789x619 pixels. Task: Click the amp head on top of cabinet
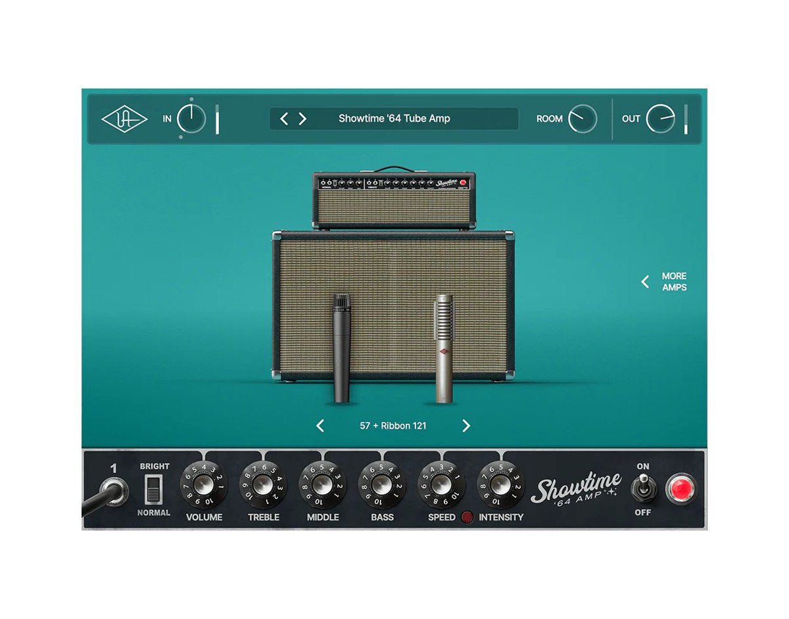394,200
